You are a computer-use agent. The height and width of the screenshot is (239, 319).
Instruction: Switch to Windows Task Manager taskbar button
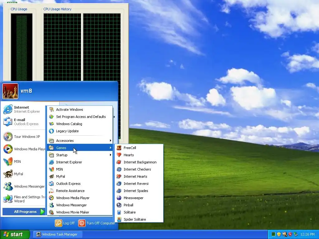tap(58, 234)
